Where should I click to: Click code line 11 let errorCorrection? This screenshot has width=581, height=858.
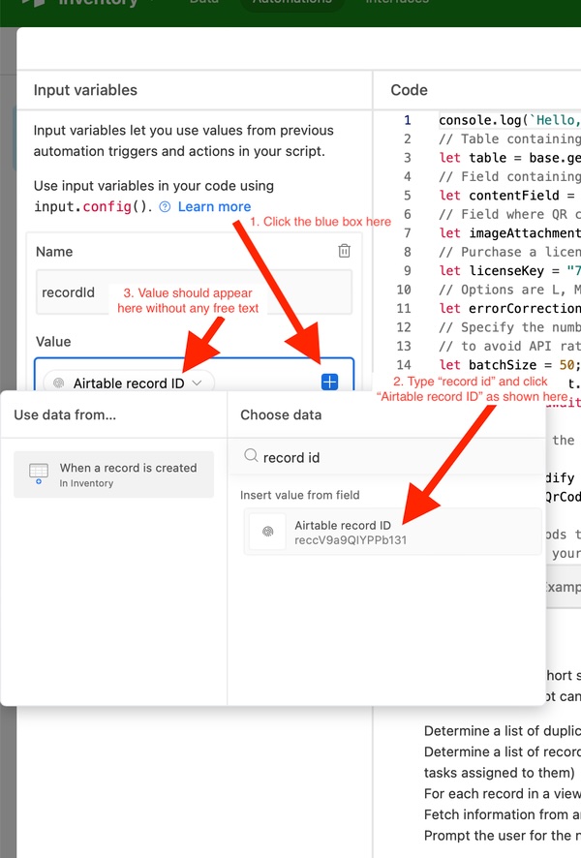pos(508,309)
